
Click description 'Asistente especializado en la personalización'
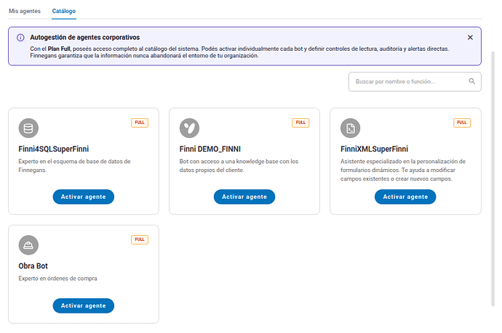point(403,170)
